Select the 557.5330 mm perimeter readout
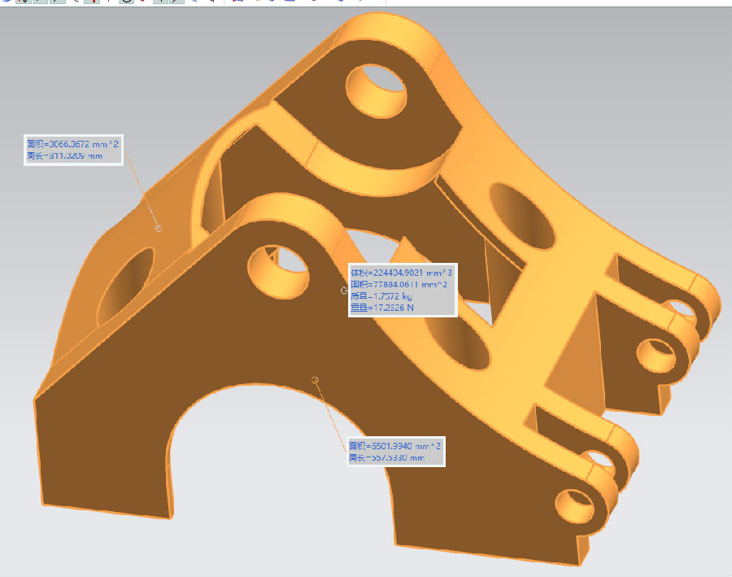The width and height of the screenshot is (732, 577). point(387,457)
